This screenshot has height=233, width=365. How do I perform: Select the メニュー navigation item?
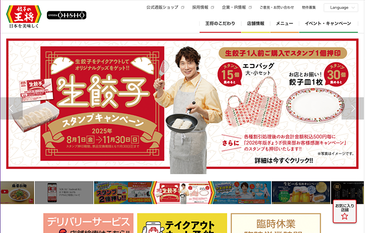pos(285,23)
